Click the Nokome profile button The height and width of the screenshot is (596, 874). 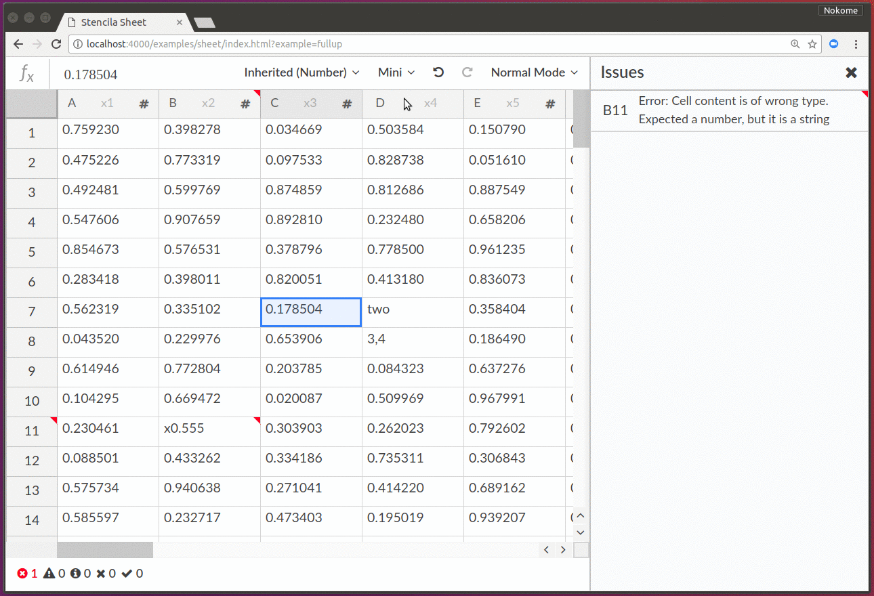pos(841,10)
